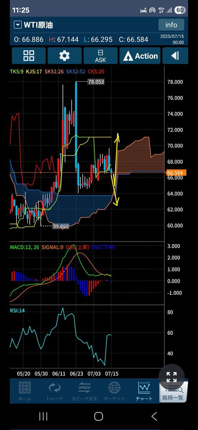The height and width of the screenshot is (430, 198).
Task: Expand chart to fullscreen
Action: pyautogui.click(x=172, y=377)
